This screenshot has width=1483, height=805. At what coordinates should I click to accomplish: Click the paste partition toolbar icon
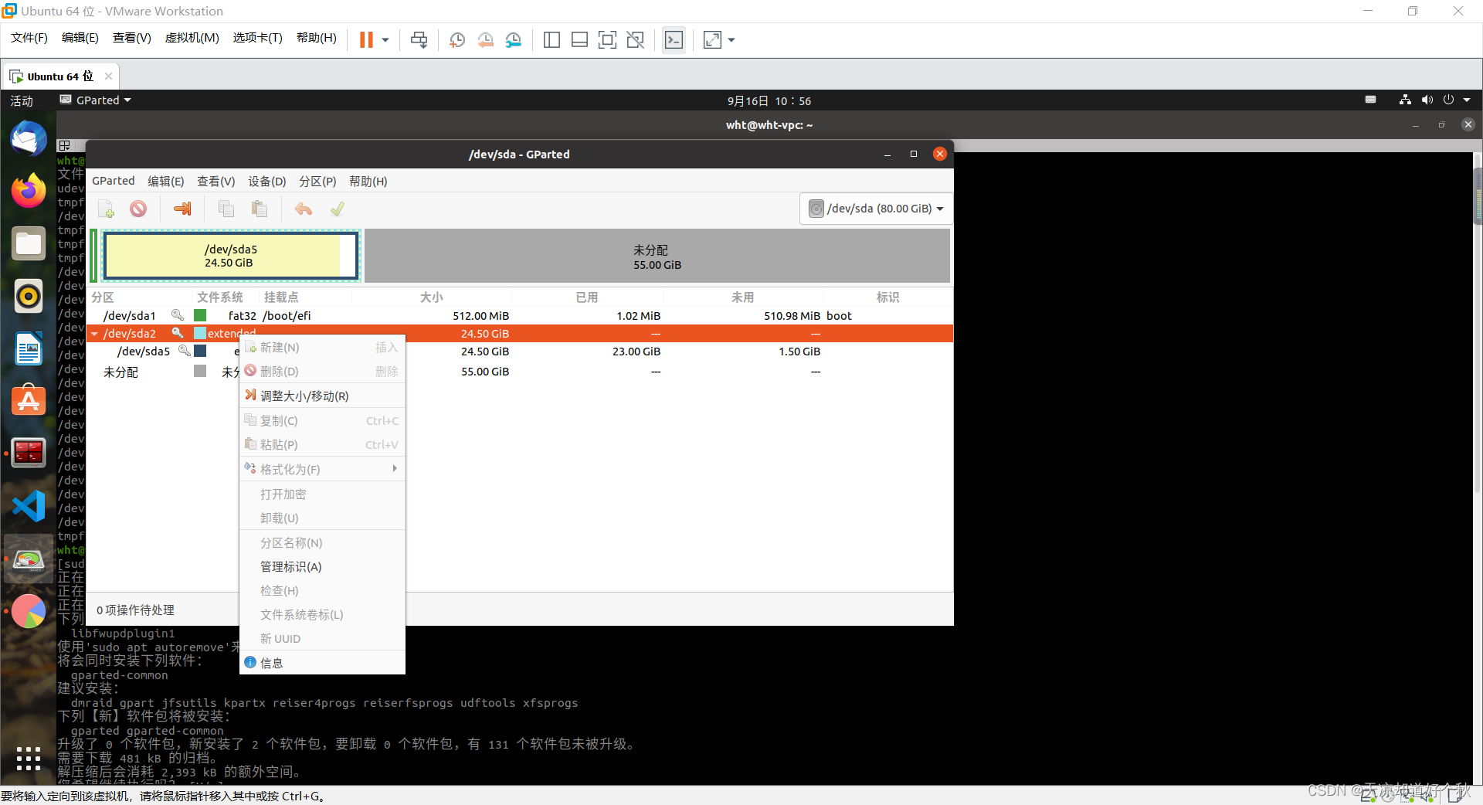(x=260, y=209)
